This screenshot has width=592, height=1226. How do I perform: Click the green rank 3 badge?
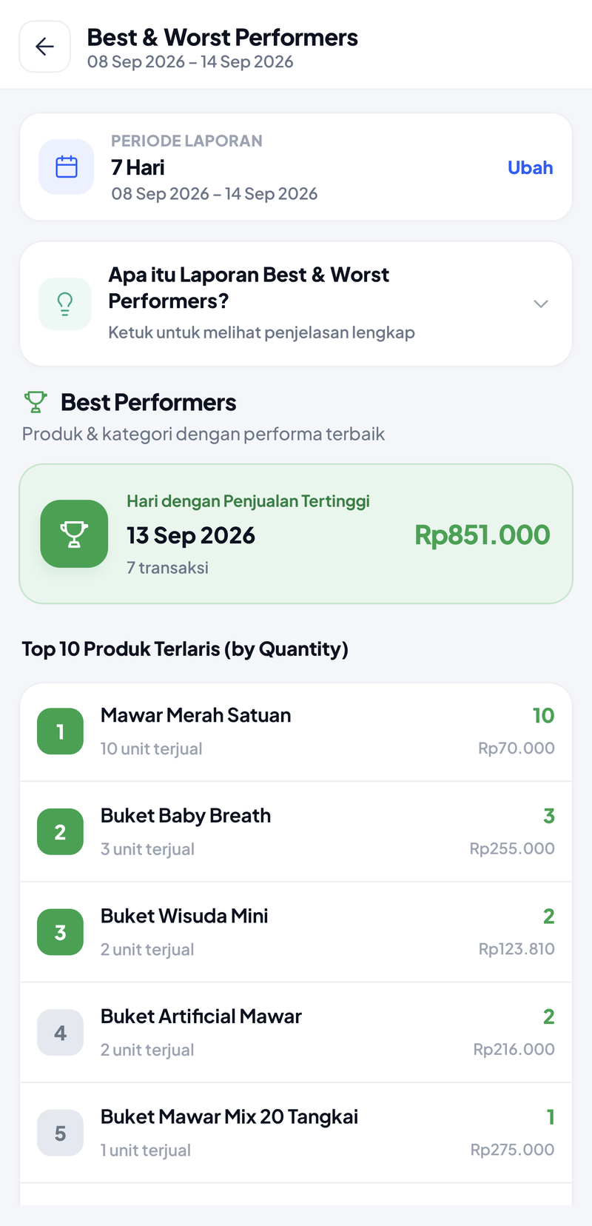point(60,932)
